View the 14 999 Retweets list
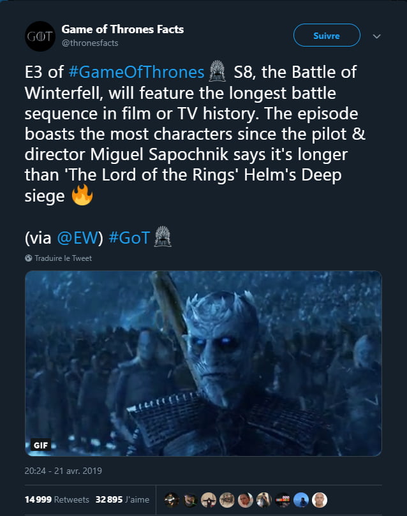 tap(57, 500)
